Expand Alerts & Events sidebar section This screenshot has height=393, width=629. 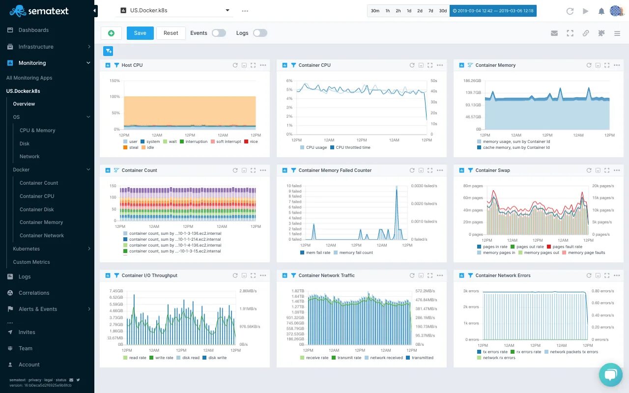pyautogui.click(x=47, y=309)
